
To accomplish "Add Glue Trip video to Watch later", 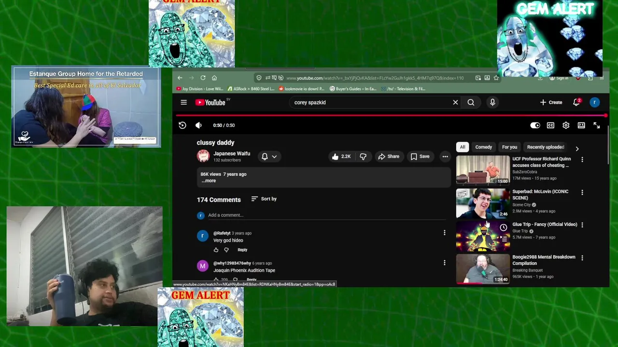I will 504,227.
